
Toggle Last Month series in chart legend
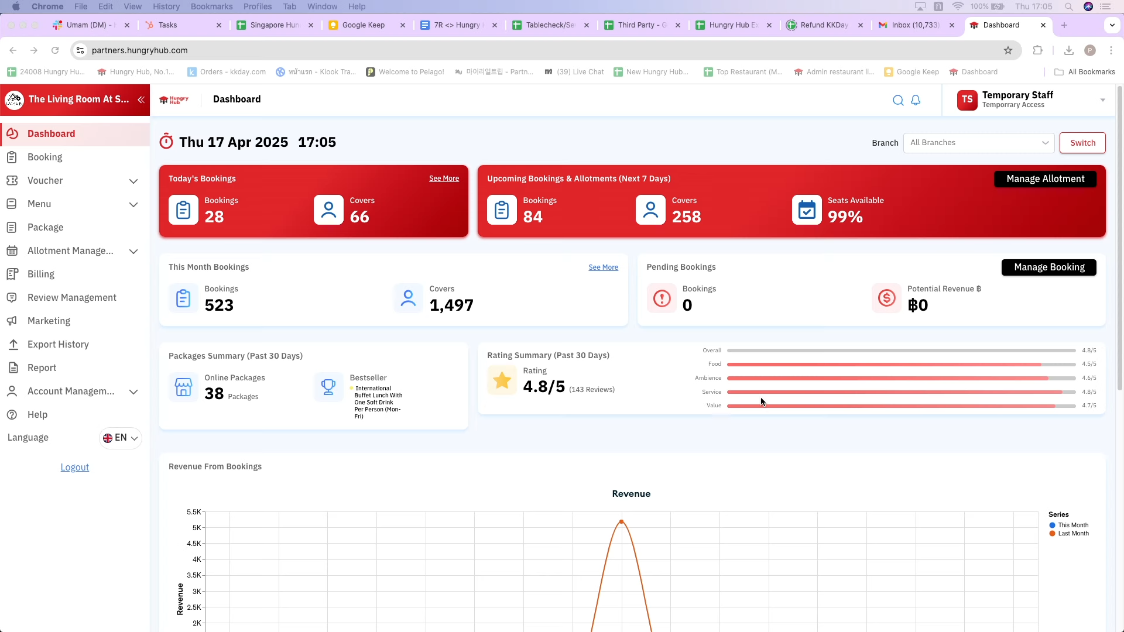1072,533
